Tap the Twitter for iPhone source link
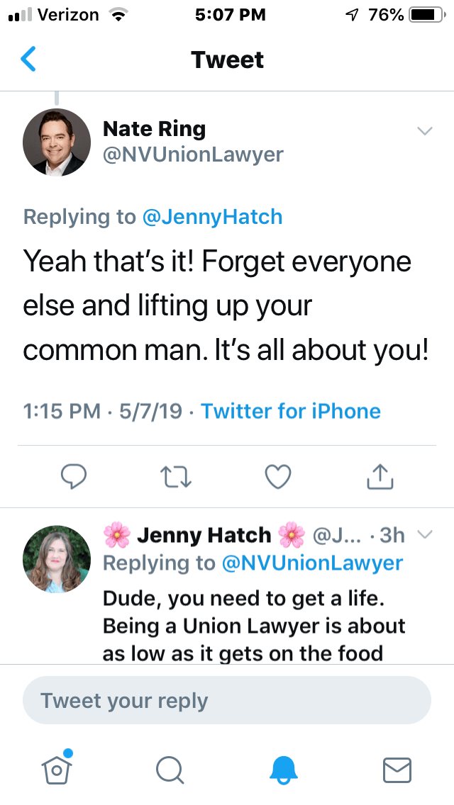 pyautogui.click(x=291, y=411)
